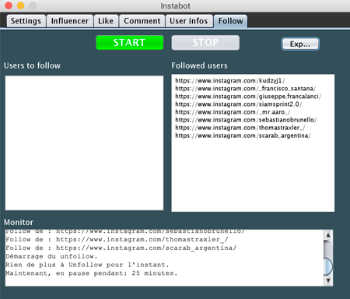The width and height of the screenshot is (350, 299).
Task: Minimize Instabot window with the yellow button
Action: tap(20, 5)
